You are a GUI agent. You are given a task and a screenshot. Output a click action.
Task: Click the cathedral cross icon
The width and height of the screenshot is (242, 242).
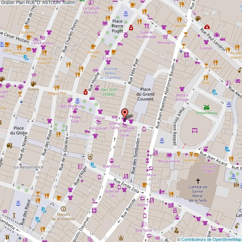coord(198,180)
